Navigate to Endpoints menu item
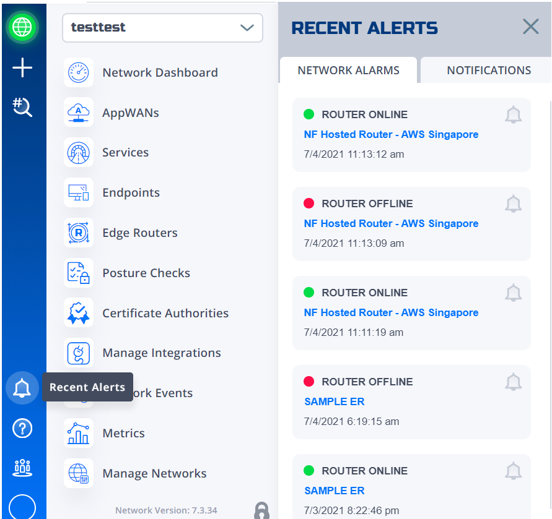 pos(131,192)
